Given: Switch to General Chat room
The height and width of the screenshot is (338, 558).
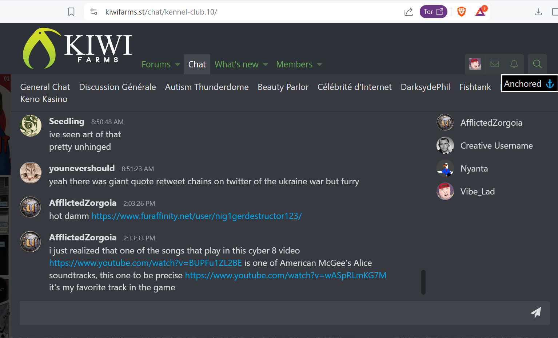Looking at the screenshot, I should [45, 87].
